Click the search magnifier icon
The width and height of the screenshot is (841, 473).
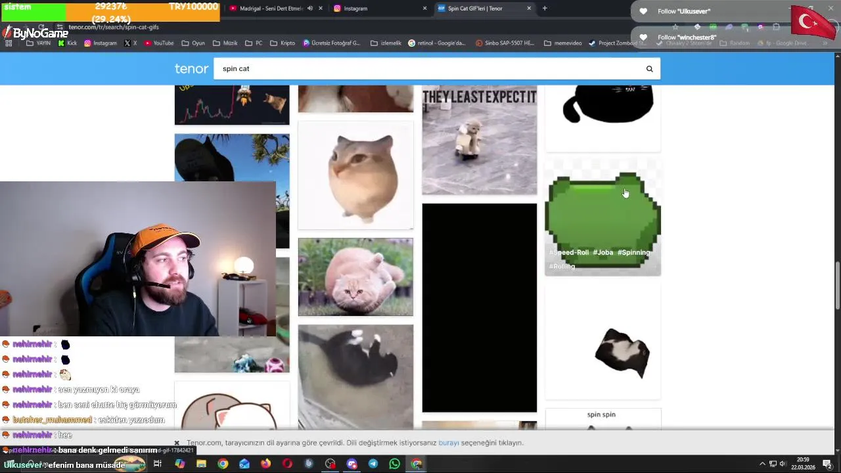(x=649, y=68)
